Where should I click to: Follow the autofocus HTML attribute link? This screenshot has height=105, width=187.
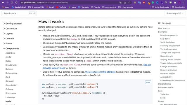[x=100, y=72]
